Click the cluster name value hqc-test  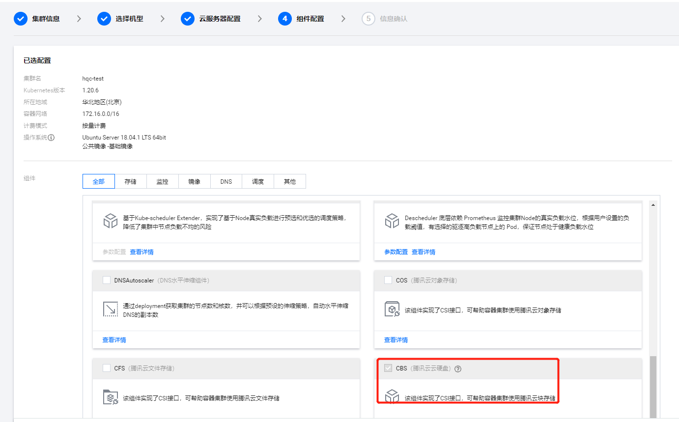pyautogui.click(x=93, y=79)
